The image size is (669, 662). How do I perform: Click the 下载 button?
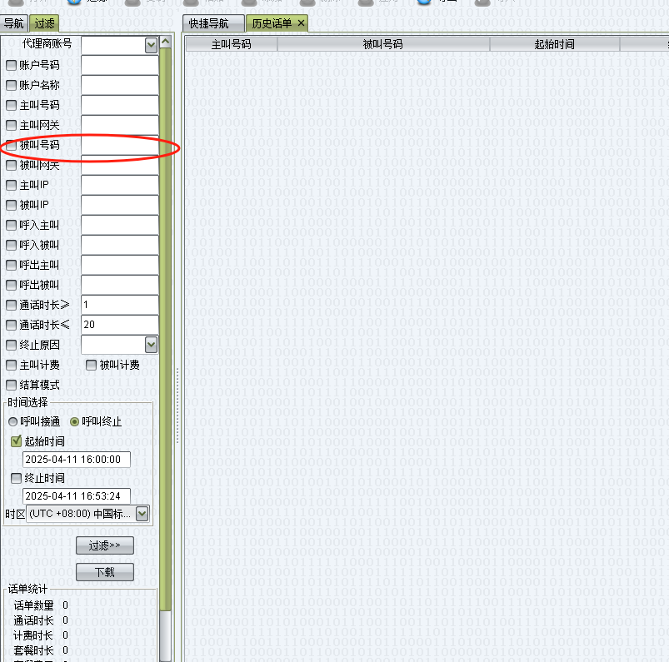click(x=105, y=572)
